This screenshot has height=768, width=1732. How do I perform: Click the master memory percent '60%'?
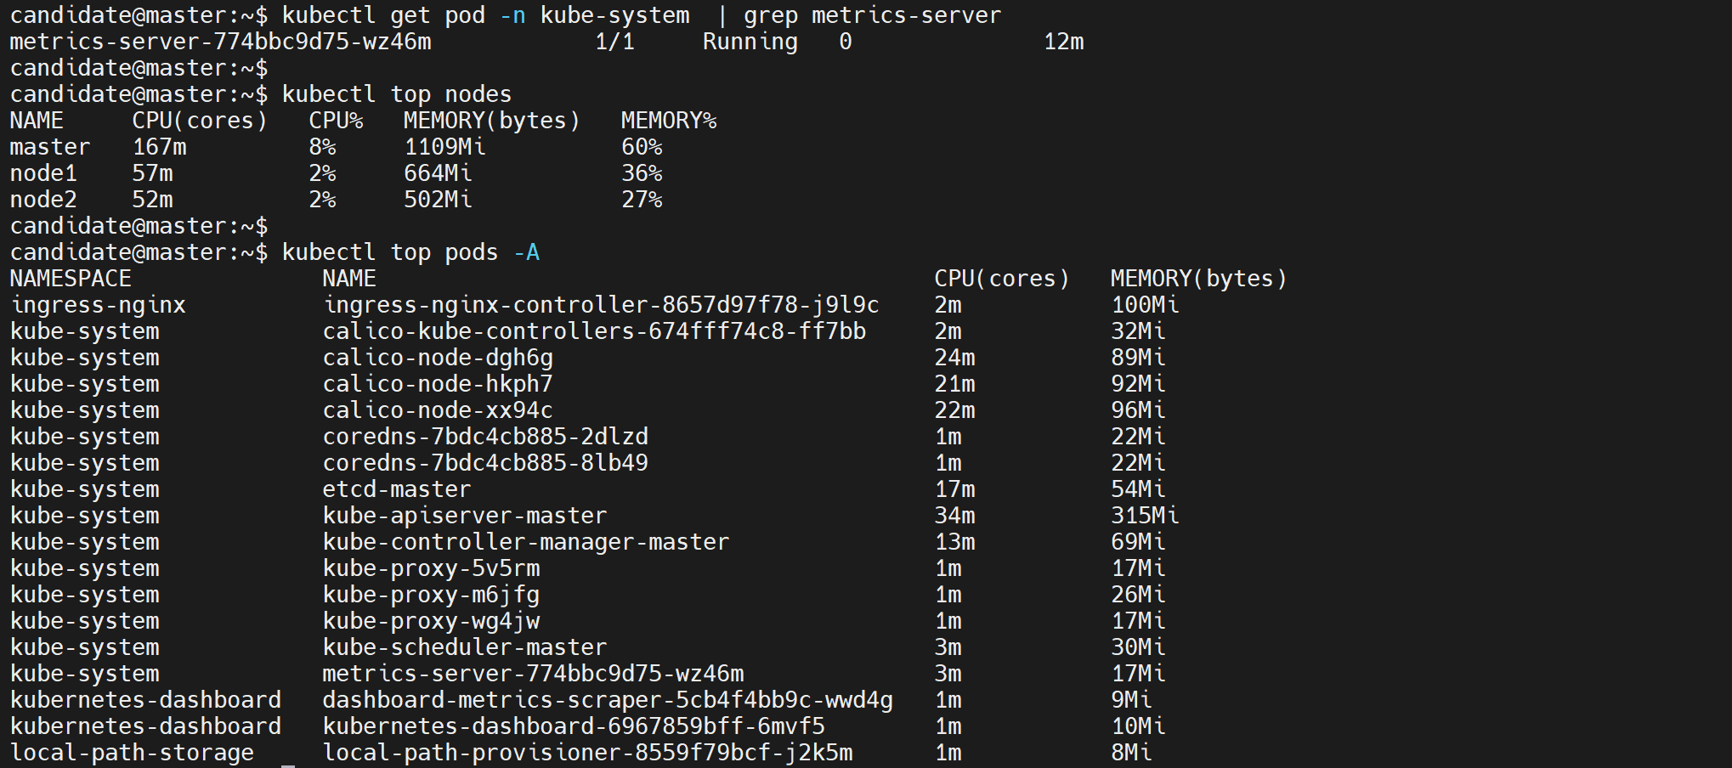tap(642, 147)
